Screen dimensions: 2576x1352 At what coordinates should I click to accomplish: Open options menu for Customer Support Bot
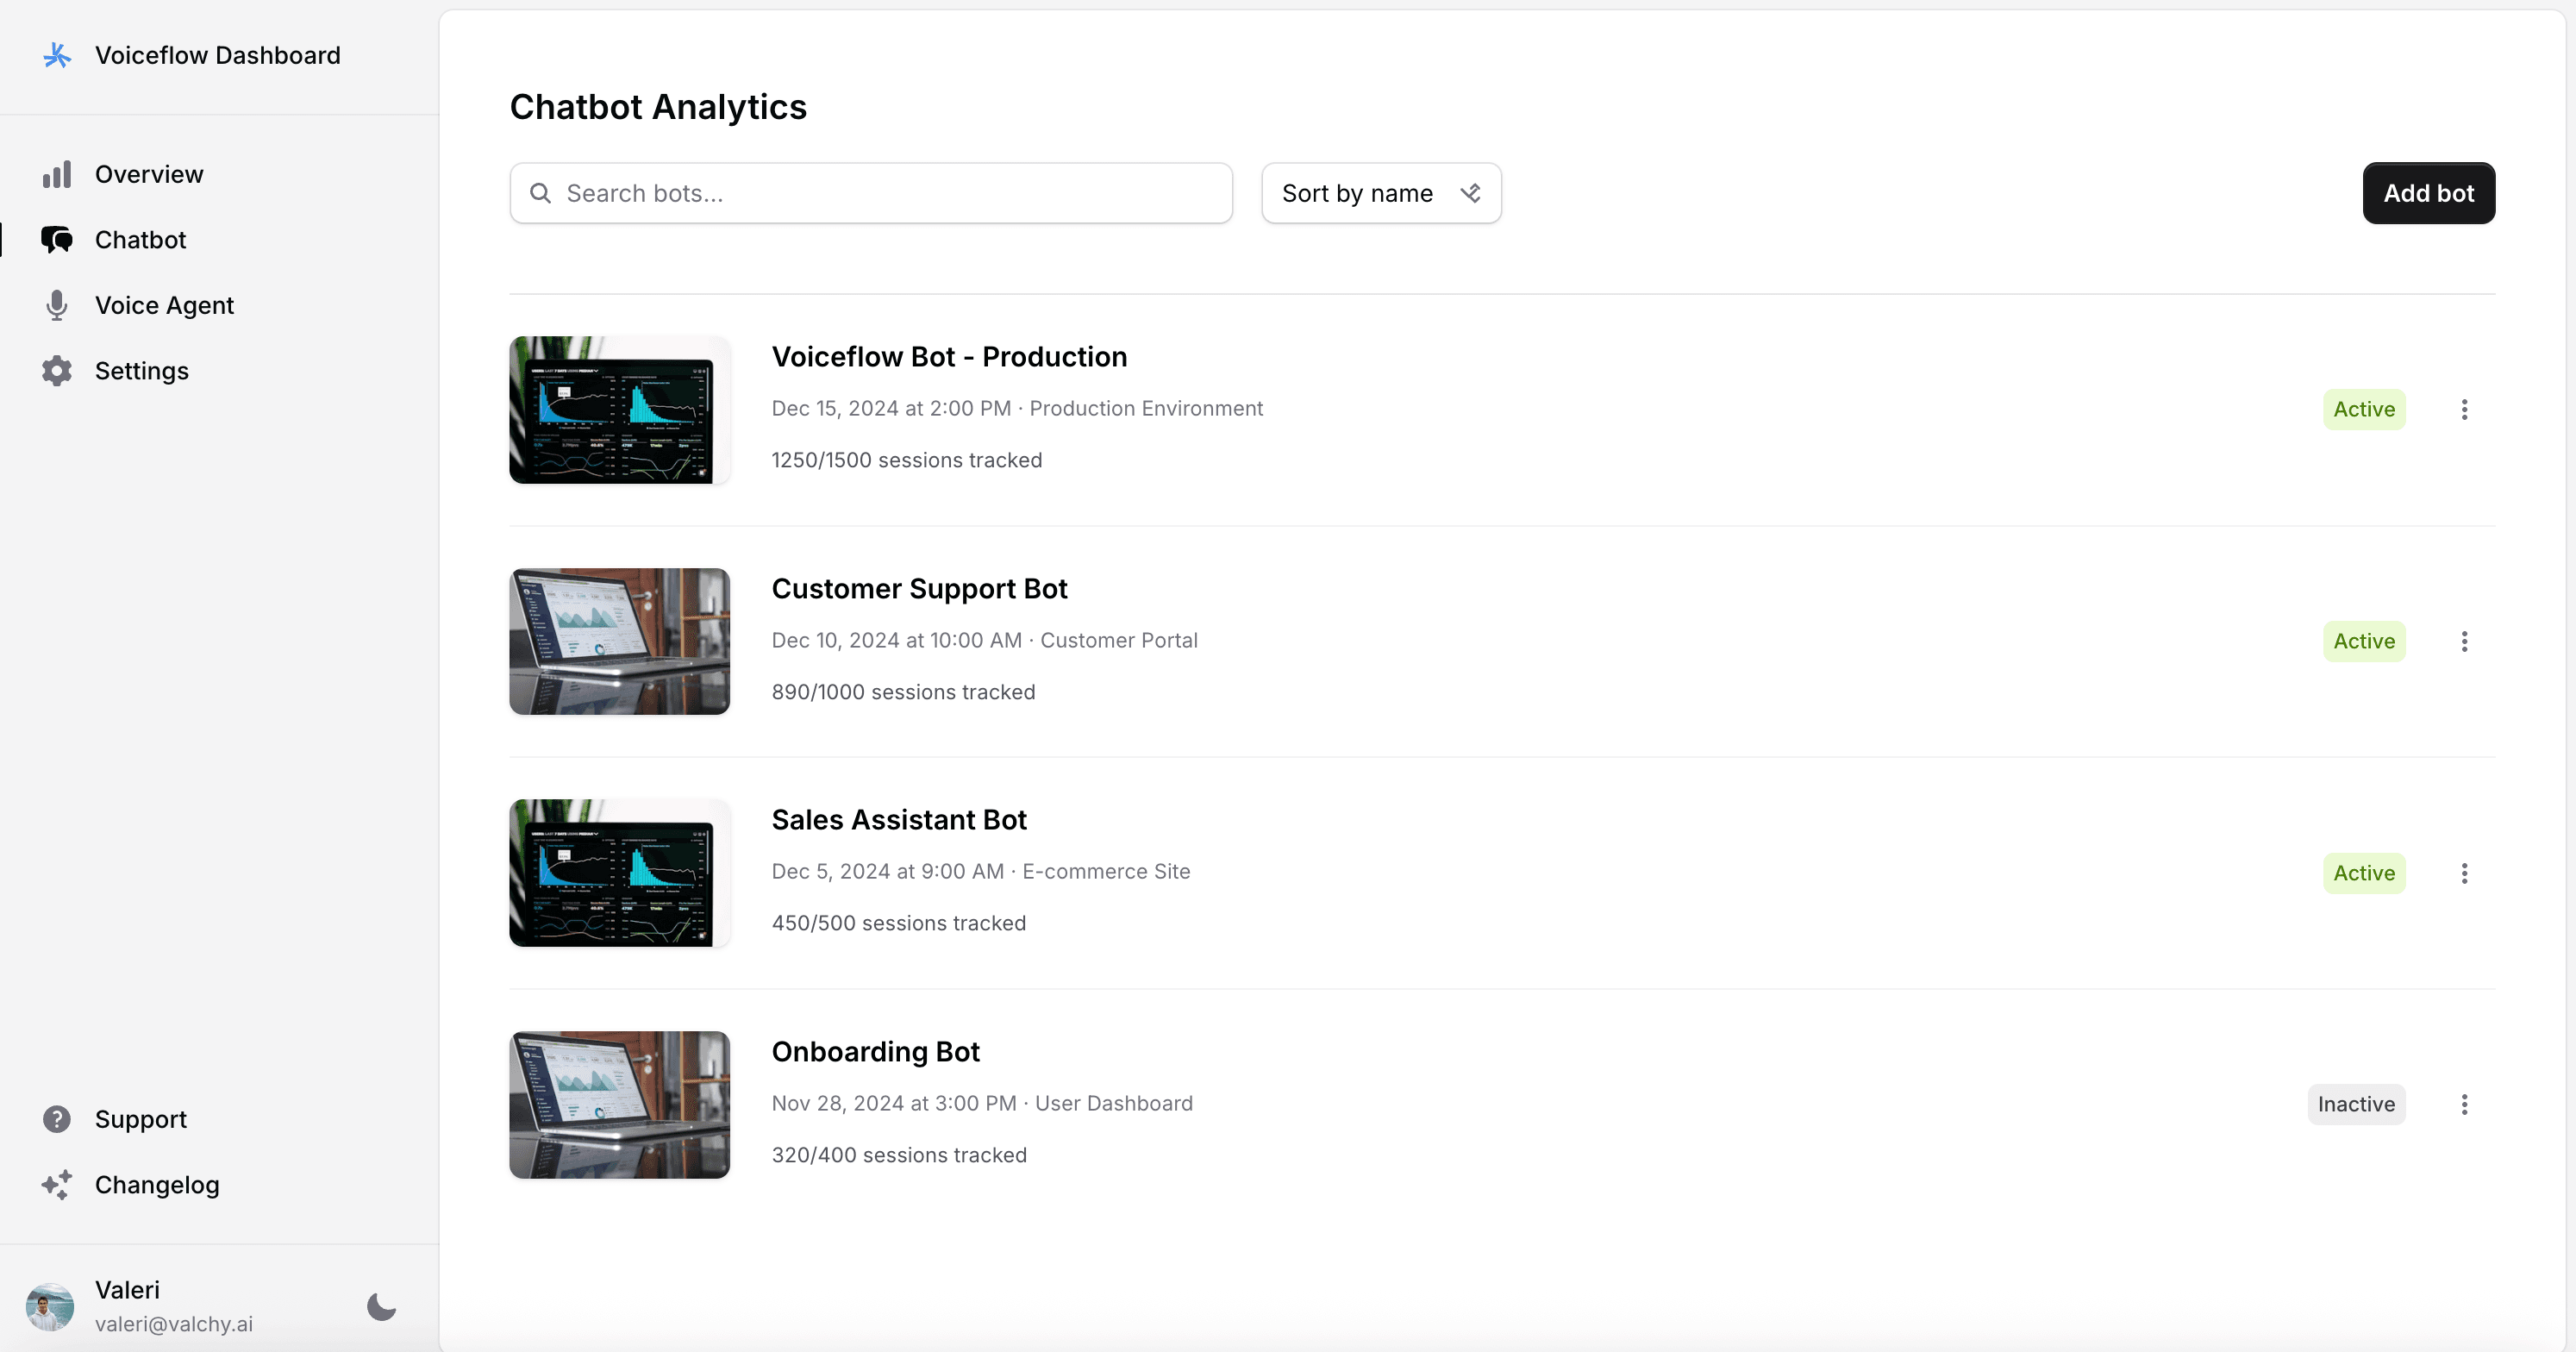click(2464, 641)
